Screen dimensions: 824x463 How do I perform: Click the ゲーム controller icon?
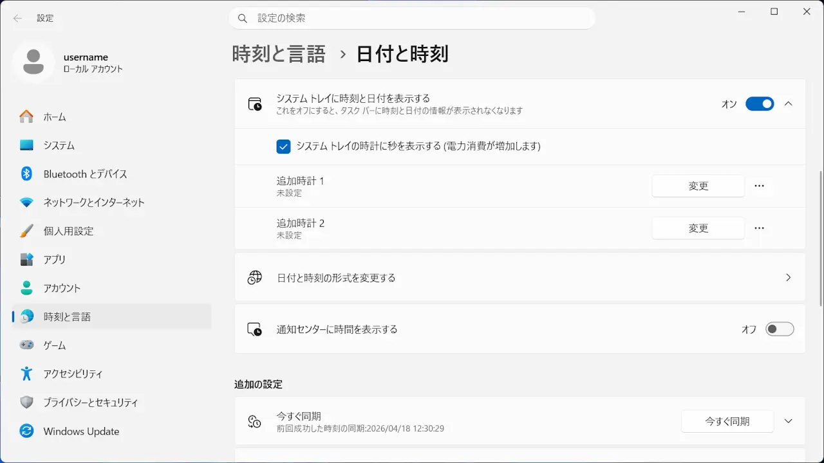click(x=26, y=345)
